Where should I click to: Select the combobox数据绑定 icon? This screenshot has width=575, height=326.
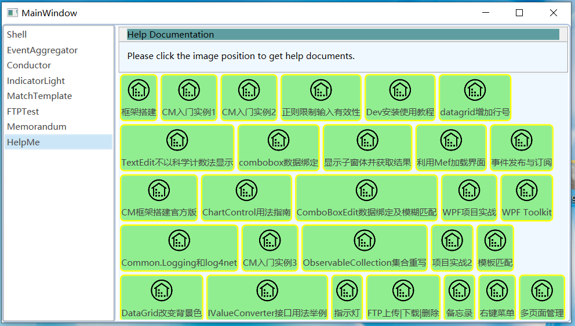(x=279, y=140)
